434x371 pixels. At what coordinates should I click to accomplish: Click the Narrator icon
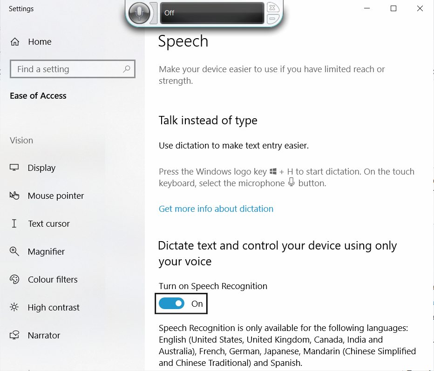coord(14,335)
